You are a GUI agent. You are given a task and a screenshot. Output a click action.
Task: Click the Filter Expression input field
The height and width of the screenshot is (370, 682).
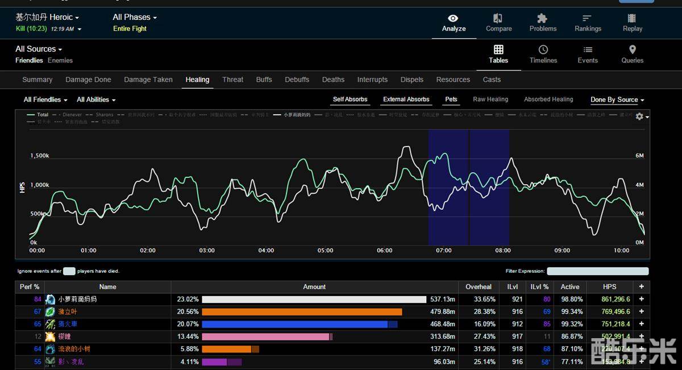(597, 272)
